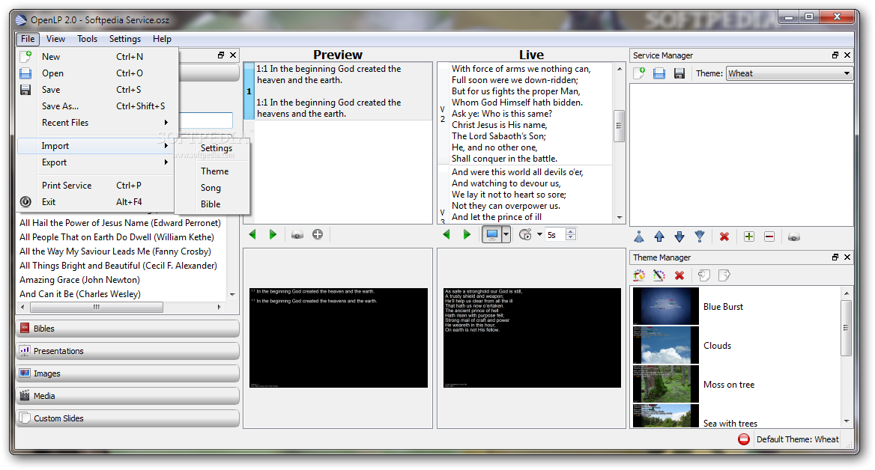The image size is (875, 470).
Task: Open blank screen options dropdown arrow
Action: [x=506, y=235]
